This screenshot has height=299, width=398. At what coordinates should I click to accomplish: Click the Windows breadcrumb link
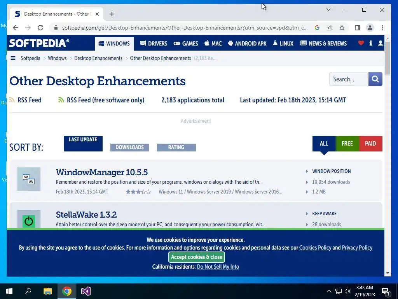point(57,58)
